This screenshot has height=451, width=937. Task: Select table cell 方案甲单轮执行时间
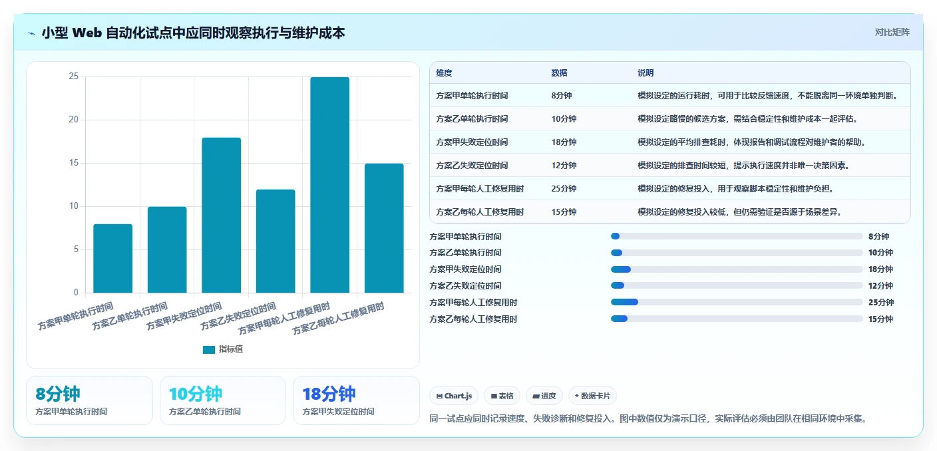coord(472,96)
